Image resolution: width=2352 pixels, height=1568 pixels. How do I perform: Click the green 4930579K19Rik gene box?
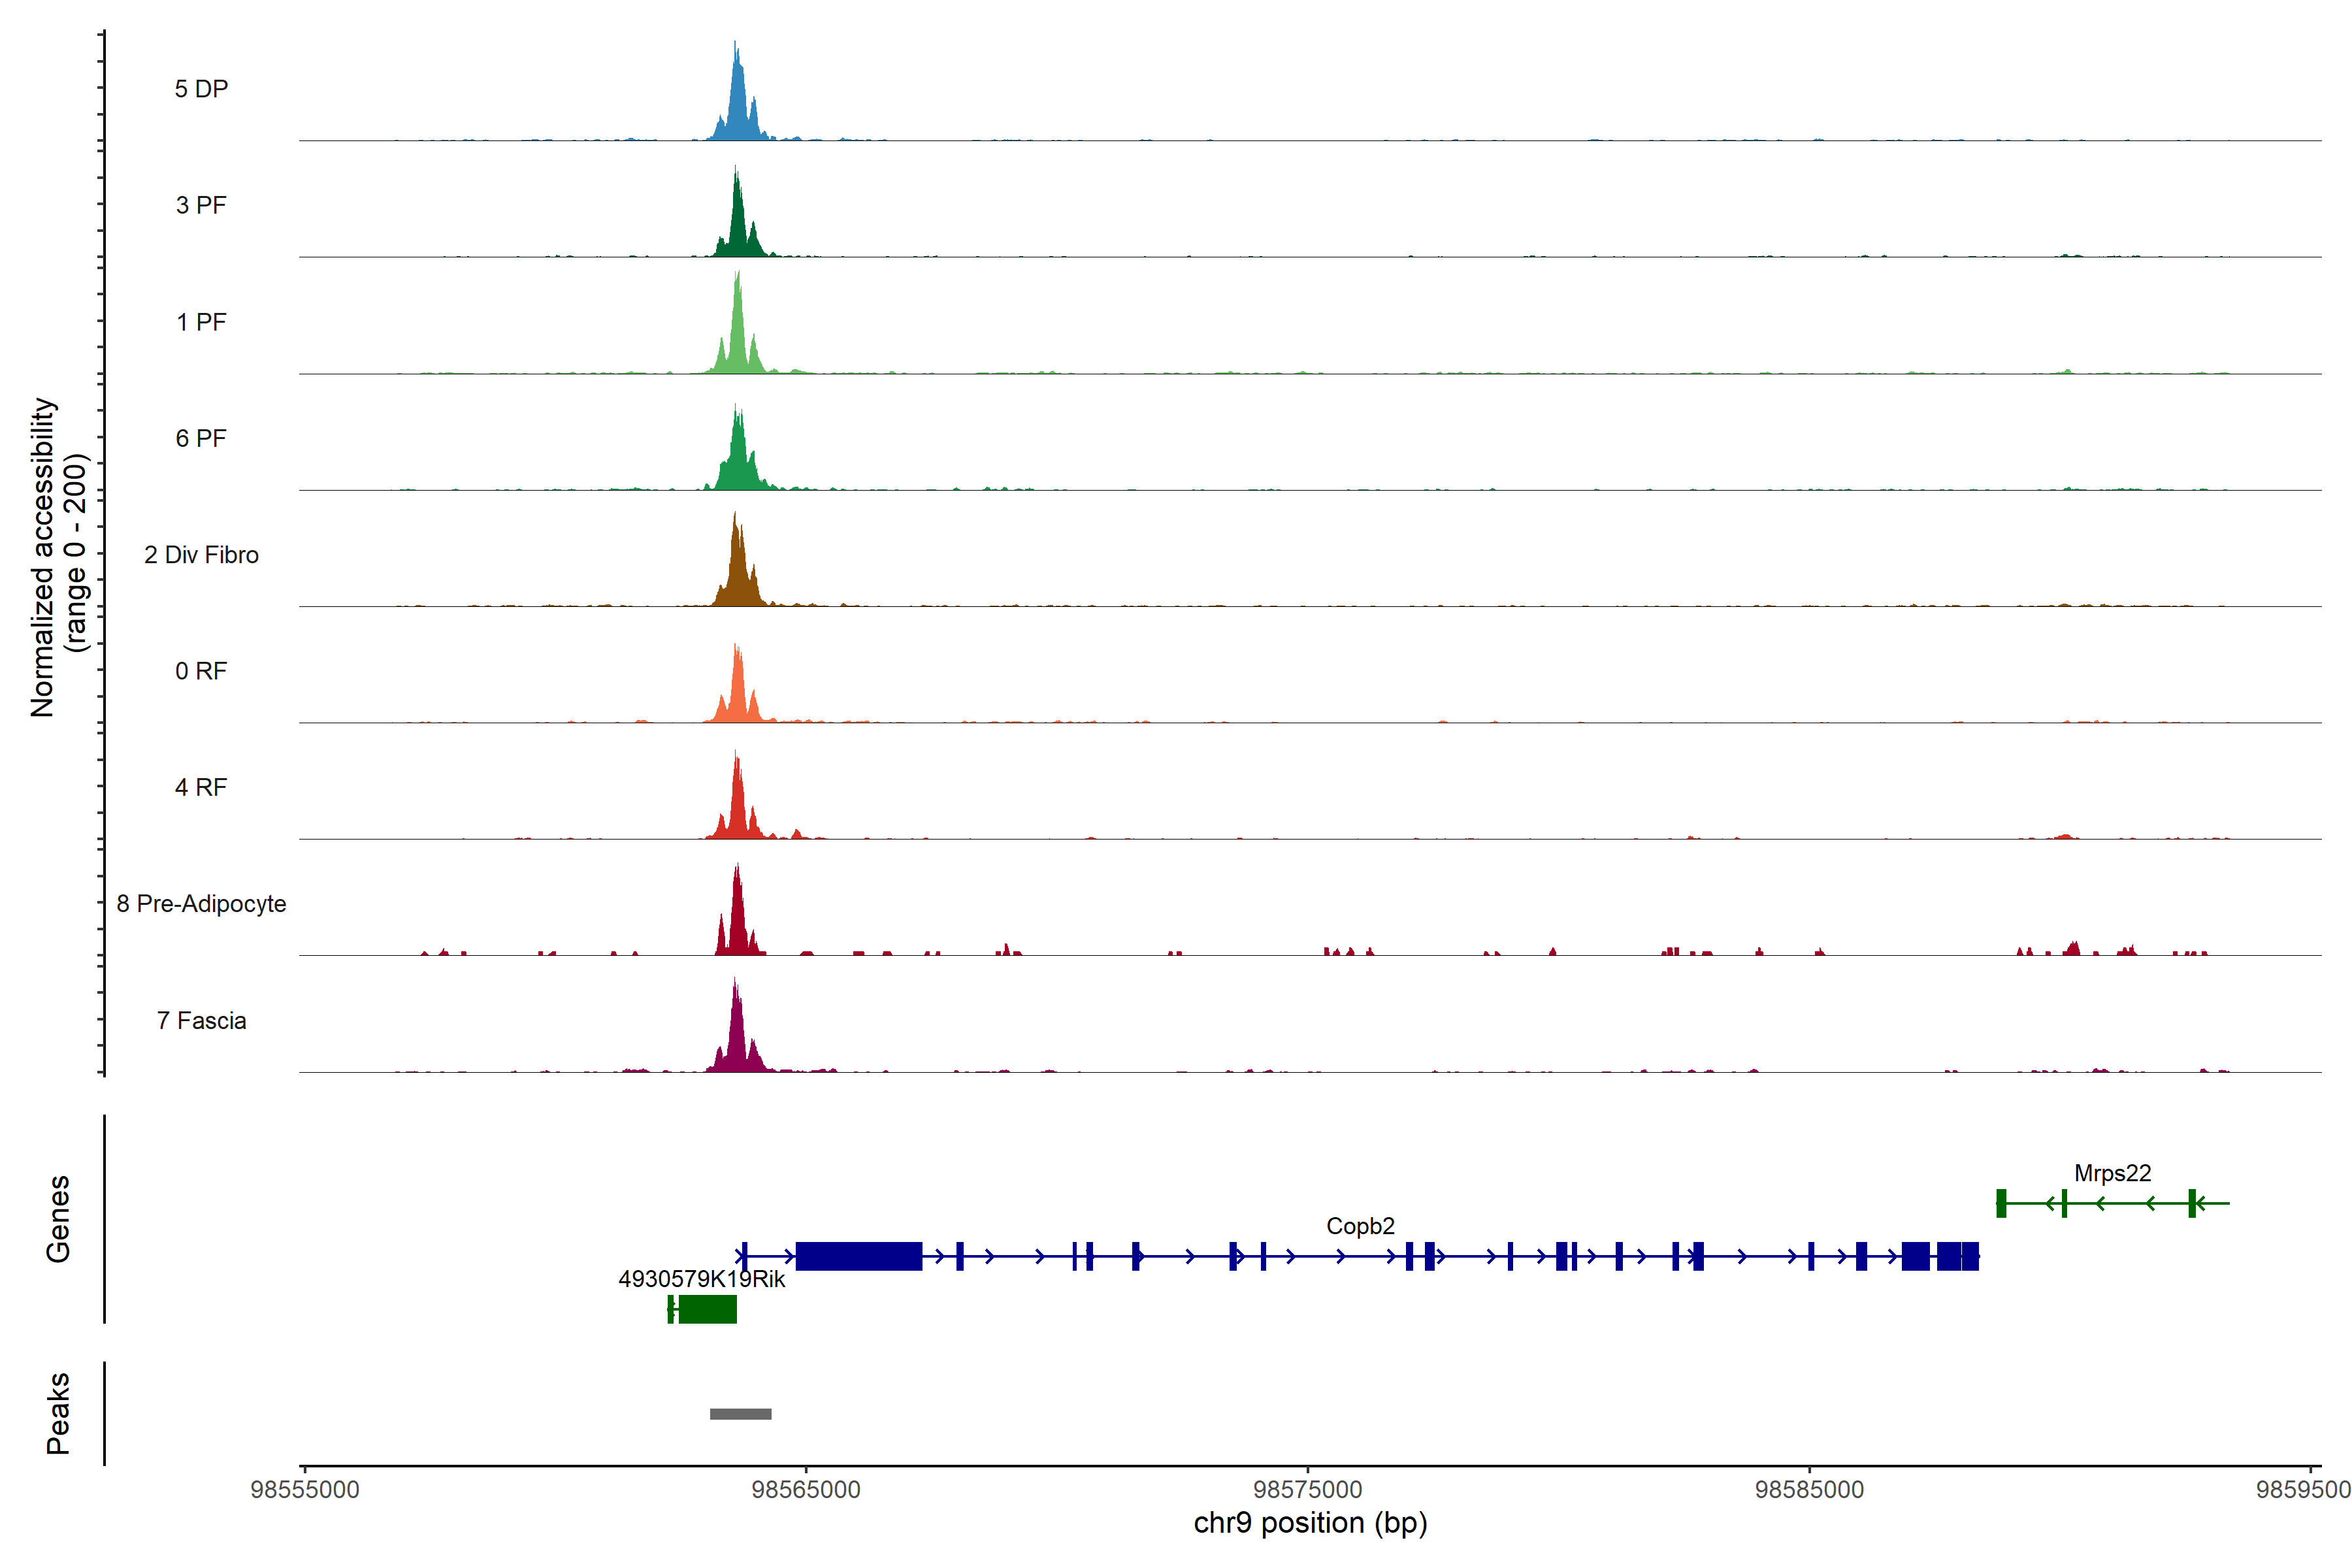[707, 1309]
